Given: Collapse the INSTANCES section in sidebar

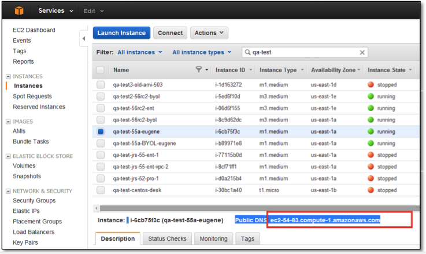Looking at the screenshot, I should 9,76.
